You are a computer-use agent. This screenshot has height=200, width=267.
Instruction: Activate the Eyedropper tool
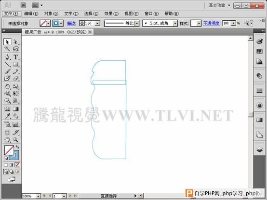point(7,116)
